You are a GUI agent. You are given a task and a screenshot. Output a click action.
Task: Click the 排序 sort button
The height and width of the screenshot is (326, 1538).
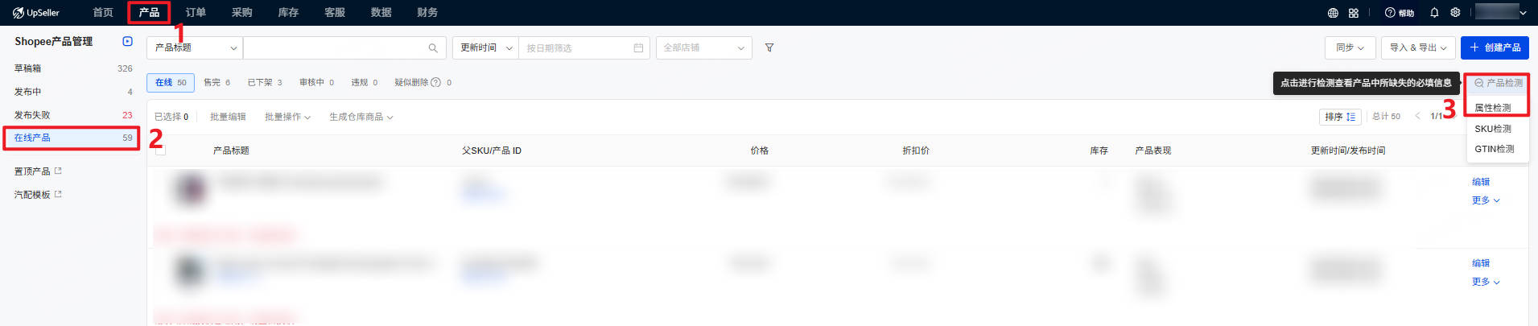pos(1340,117)
